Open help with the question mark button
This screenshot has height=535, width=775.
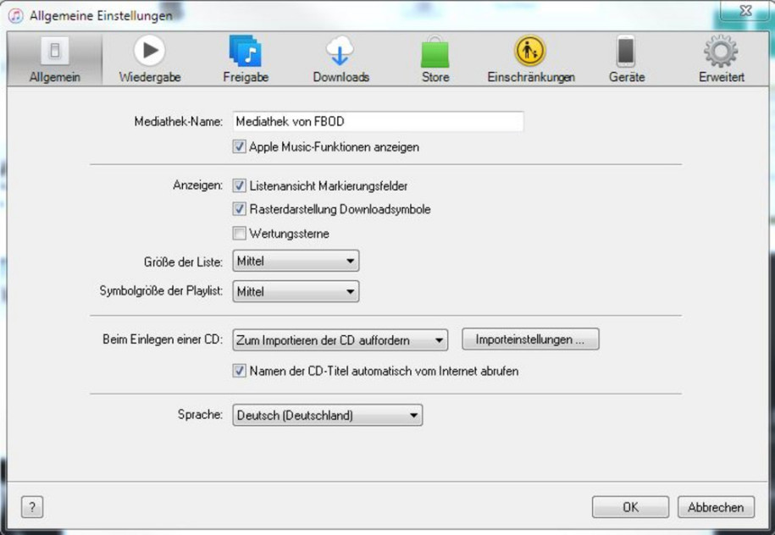(x=32, y=507)
